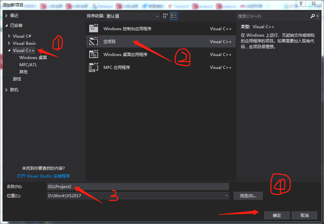324x224 pixels.
Task: Choose MFC 应用程序 template
Action: [161, 67]
